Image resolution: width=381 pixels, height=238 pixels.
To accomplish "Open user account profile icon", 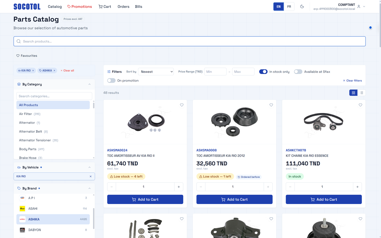I will tap(359, 7).
